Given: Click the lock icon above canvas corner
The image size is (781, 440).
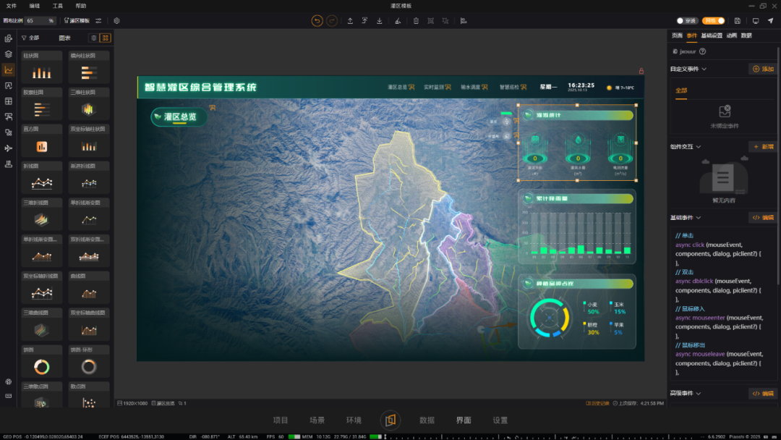Looking at the screenshot, I should 641,71.
